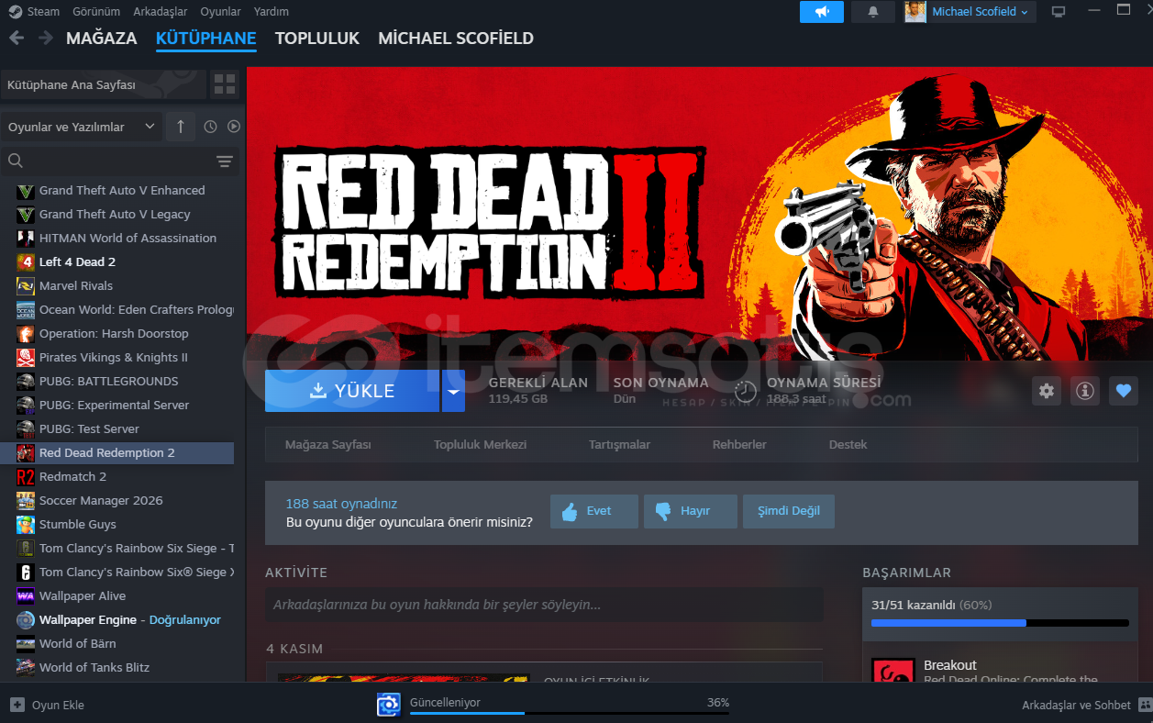
Task: Click the YÜKLE install button
Action: [x=352, y=391]
